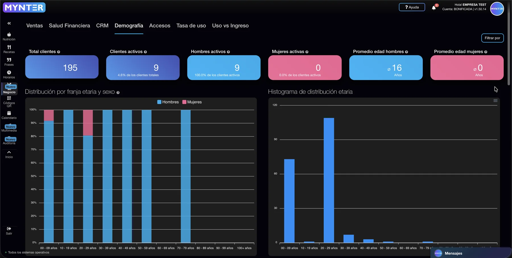This screenshot has height=258, width=512.
Task: Switch to Tasa de uso tab
Action: tap(191, 26)
